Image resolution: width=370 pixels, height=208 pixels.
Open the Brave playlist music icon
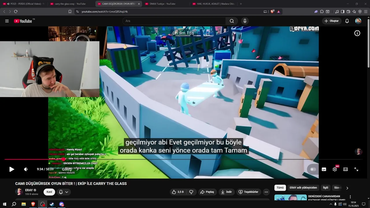click(337, 12)
